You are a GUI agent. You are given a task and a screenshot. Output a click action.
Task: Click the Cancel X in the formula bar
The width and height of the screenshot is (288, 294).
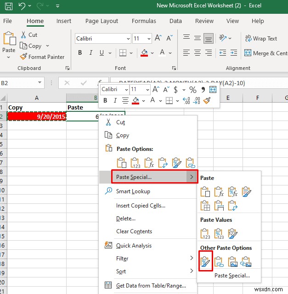pyautogui.click(x=67, y=83)
